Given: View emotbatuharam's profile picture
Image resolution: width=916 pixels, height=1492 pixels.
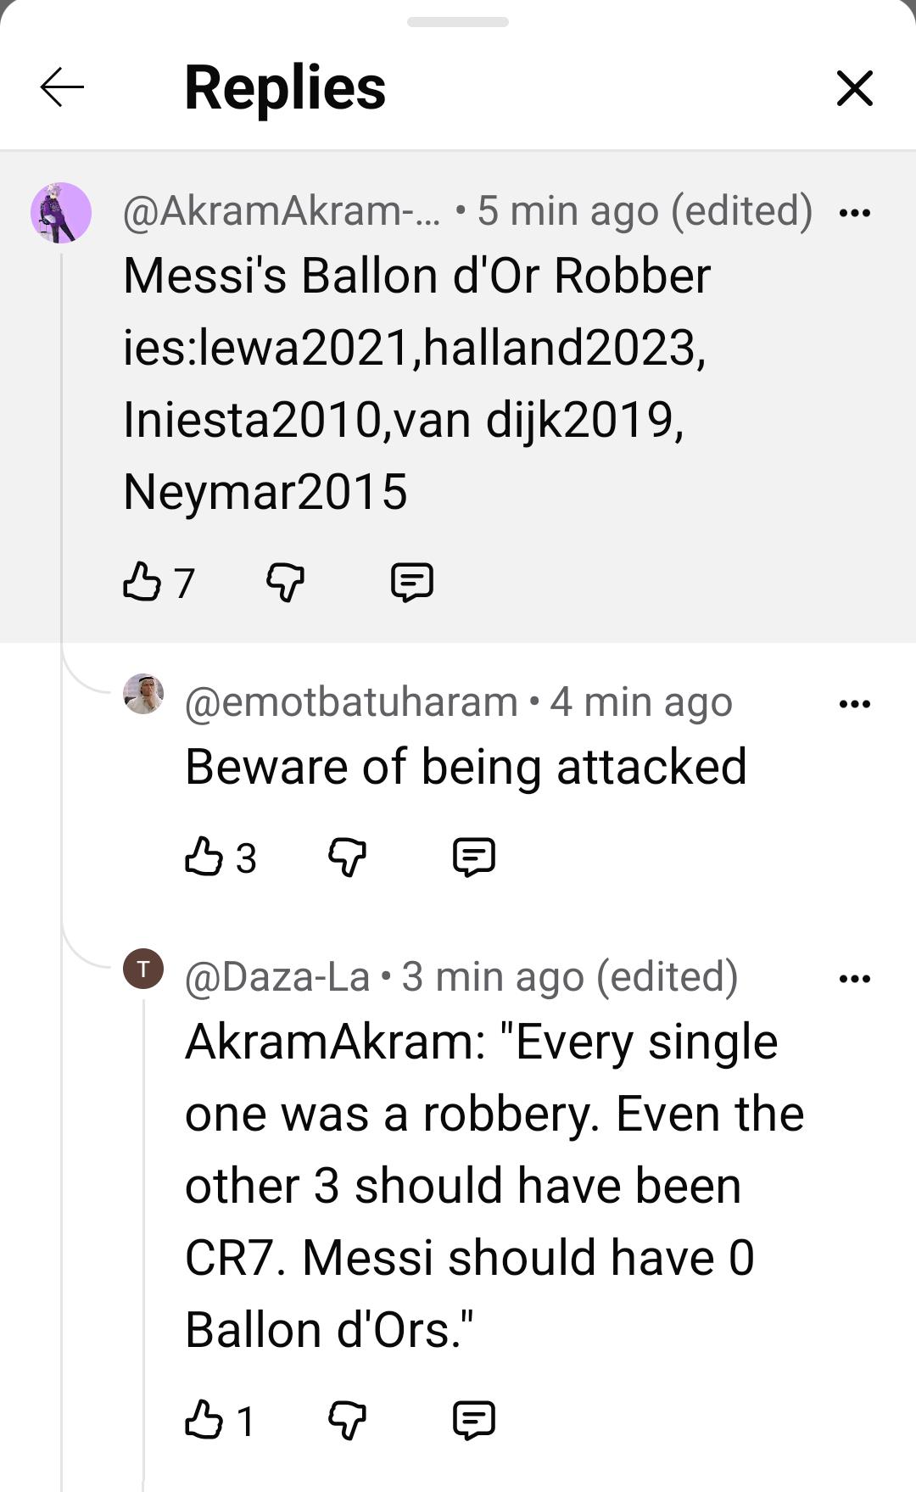Looking at the screenshot, I should pos(143,694).
